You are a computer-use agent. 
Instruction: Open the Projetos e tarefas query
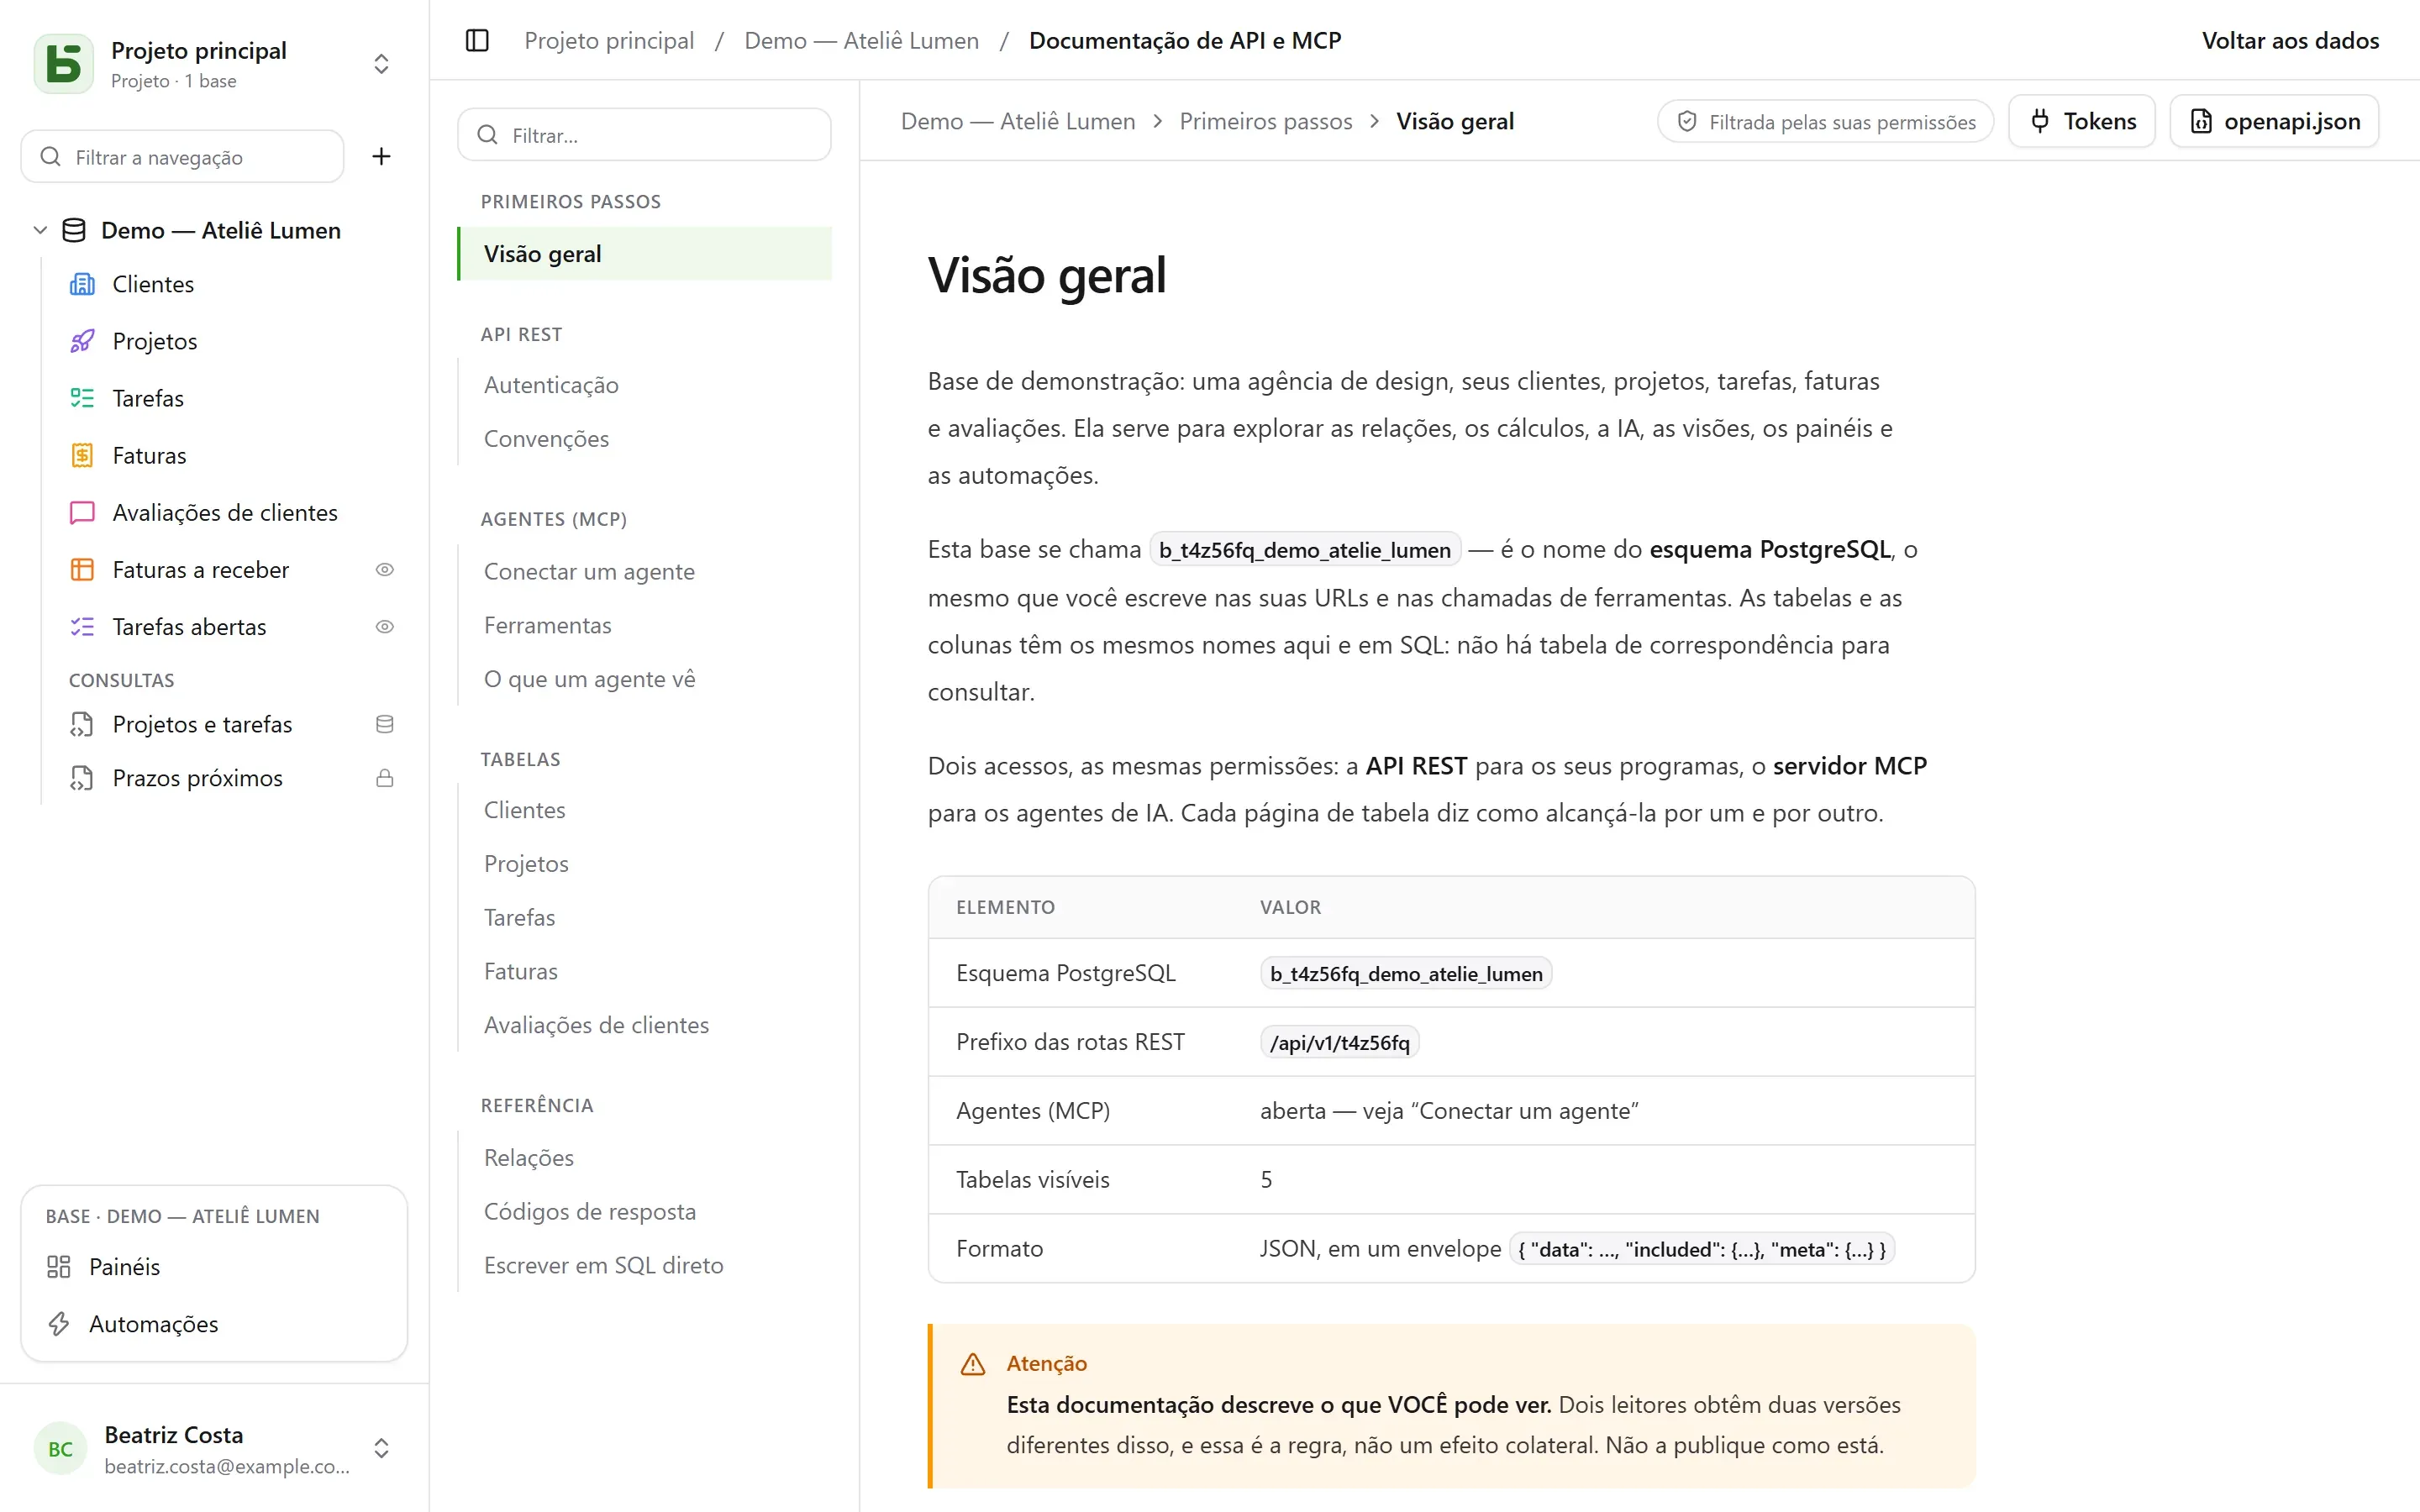click(202, 724)
